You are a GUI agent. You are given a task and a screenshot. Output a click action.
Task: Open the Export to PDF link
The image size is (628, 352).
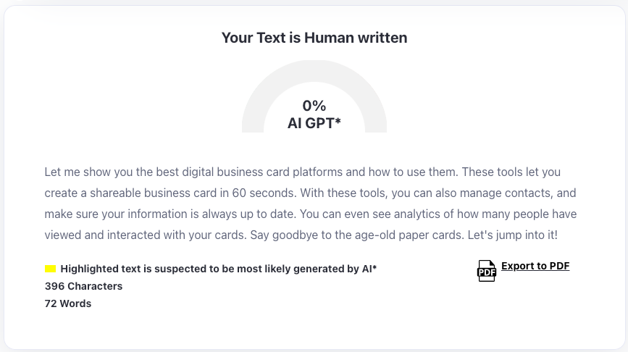(535, 266)
